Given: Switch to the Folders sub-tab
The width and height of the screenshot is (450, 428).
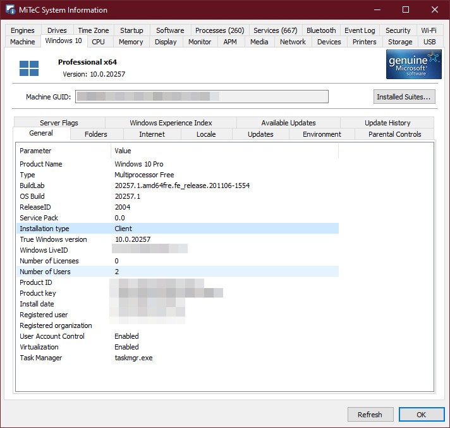Looking at the screenshot, I should (96, 134).
